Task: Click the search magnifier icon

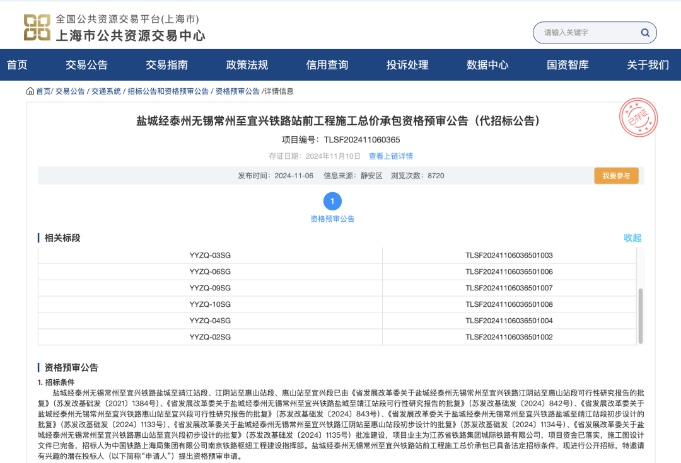Action: point(645,33)
